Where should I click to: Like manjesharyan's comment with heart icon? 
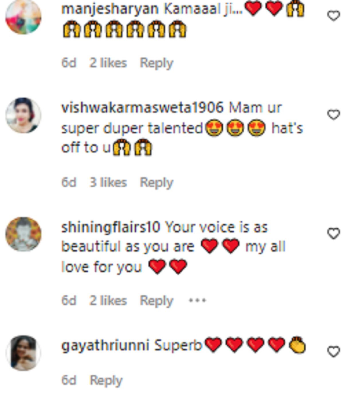point(333,16)
